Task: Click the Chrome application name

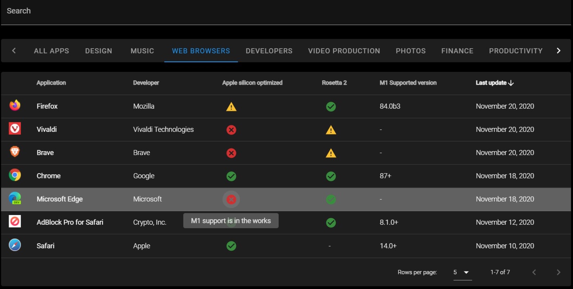Action: coord(48,176)
